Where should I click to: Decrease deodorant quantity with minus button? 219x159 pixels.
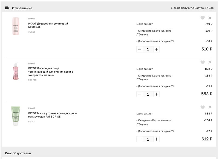point(140,49)
